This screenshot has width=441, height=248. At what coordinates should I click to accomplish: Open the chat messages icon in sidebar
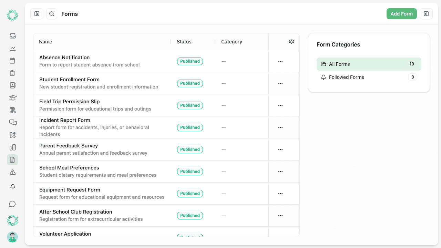(12, 123)
